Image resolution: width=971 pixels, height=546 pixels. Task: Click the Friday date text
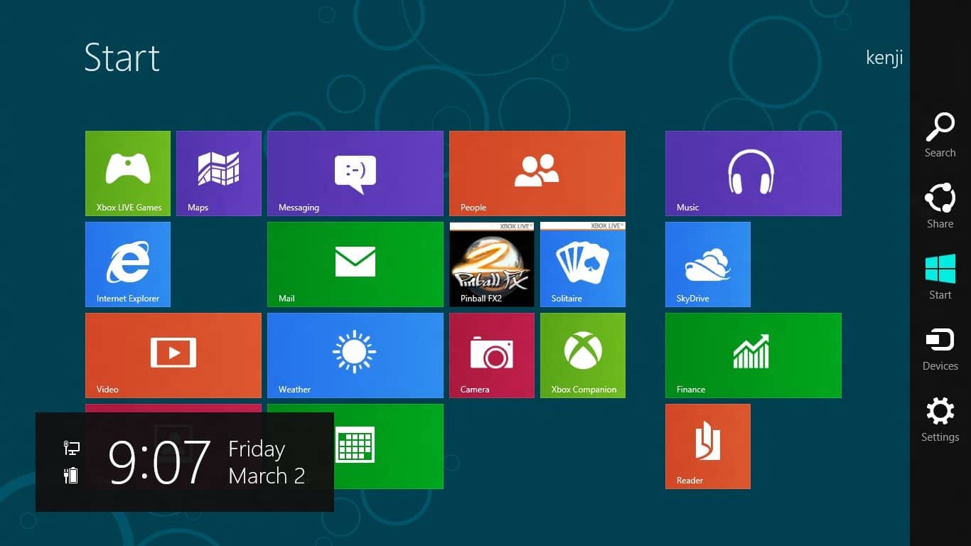pos(257,449)
